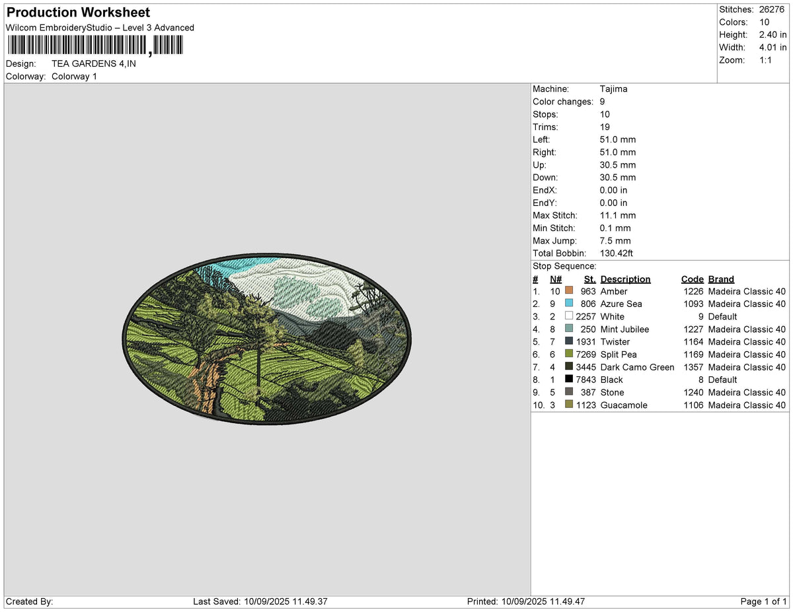Image resolution: width=793 pixels, height=612 pixels.
Task: Click the Black thread color swatch
Action: click(569, 380)
